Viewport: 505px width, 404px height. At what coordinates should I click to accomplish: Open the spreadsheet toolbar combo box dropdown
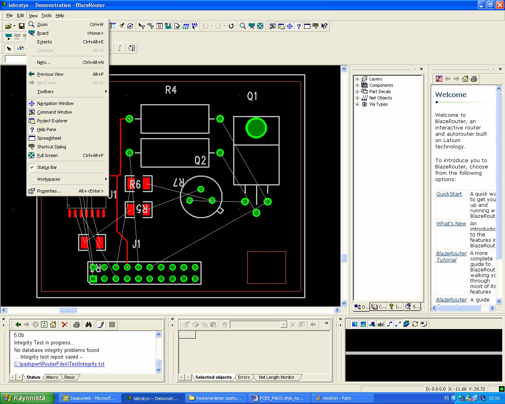[x=284, y=325]
